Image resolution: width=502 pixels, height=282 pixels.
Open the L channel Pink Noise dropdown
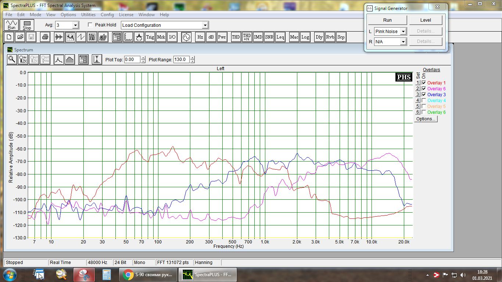pyautogui.click(x=403, y=32)
